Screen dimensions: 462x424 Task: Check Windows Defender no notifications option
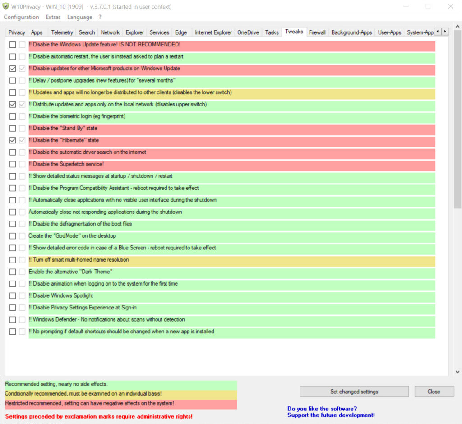pos(13,319)
